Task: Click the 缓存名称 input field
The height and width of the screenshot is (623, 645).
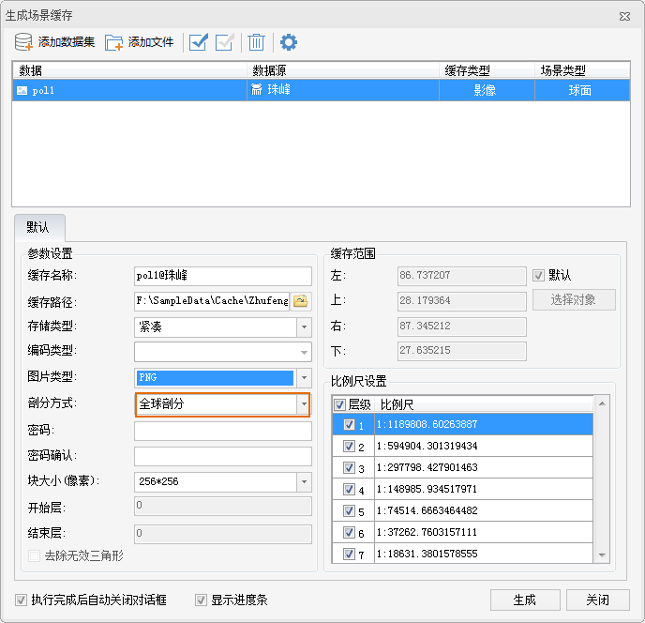Action: tap(222, 276)
